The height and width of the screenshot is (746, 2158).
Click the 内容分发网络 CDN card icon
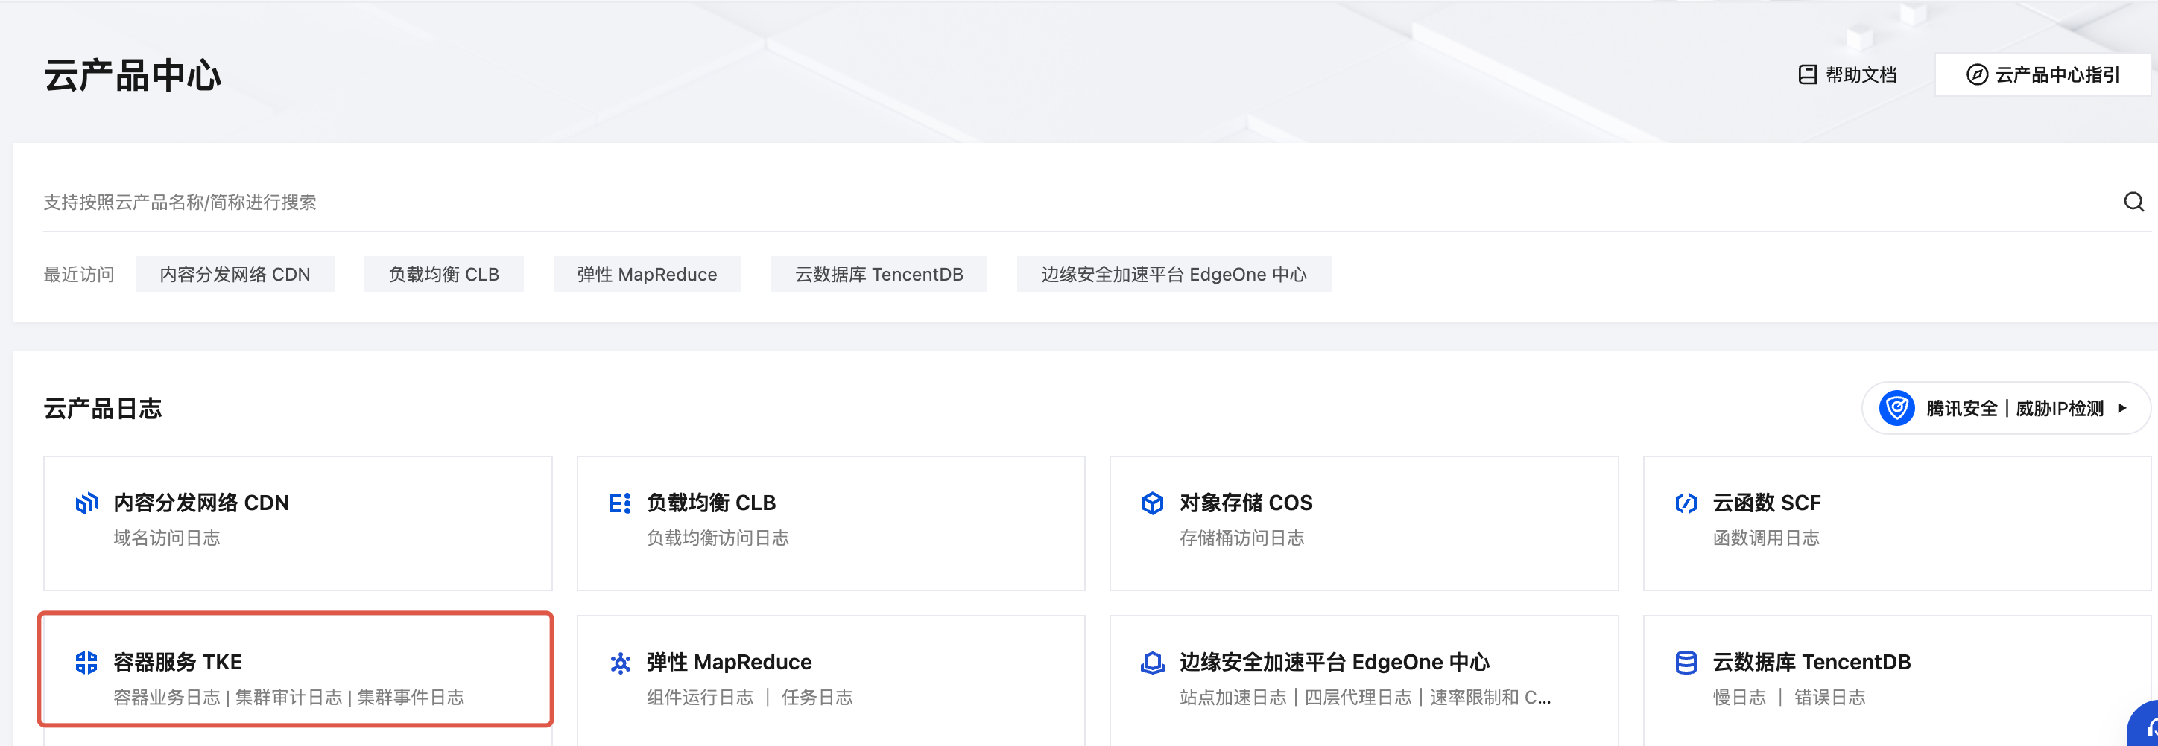(x=86, y=503)
